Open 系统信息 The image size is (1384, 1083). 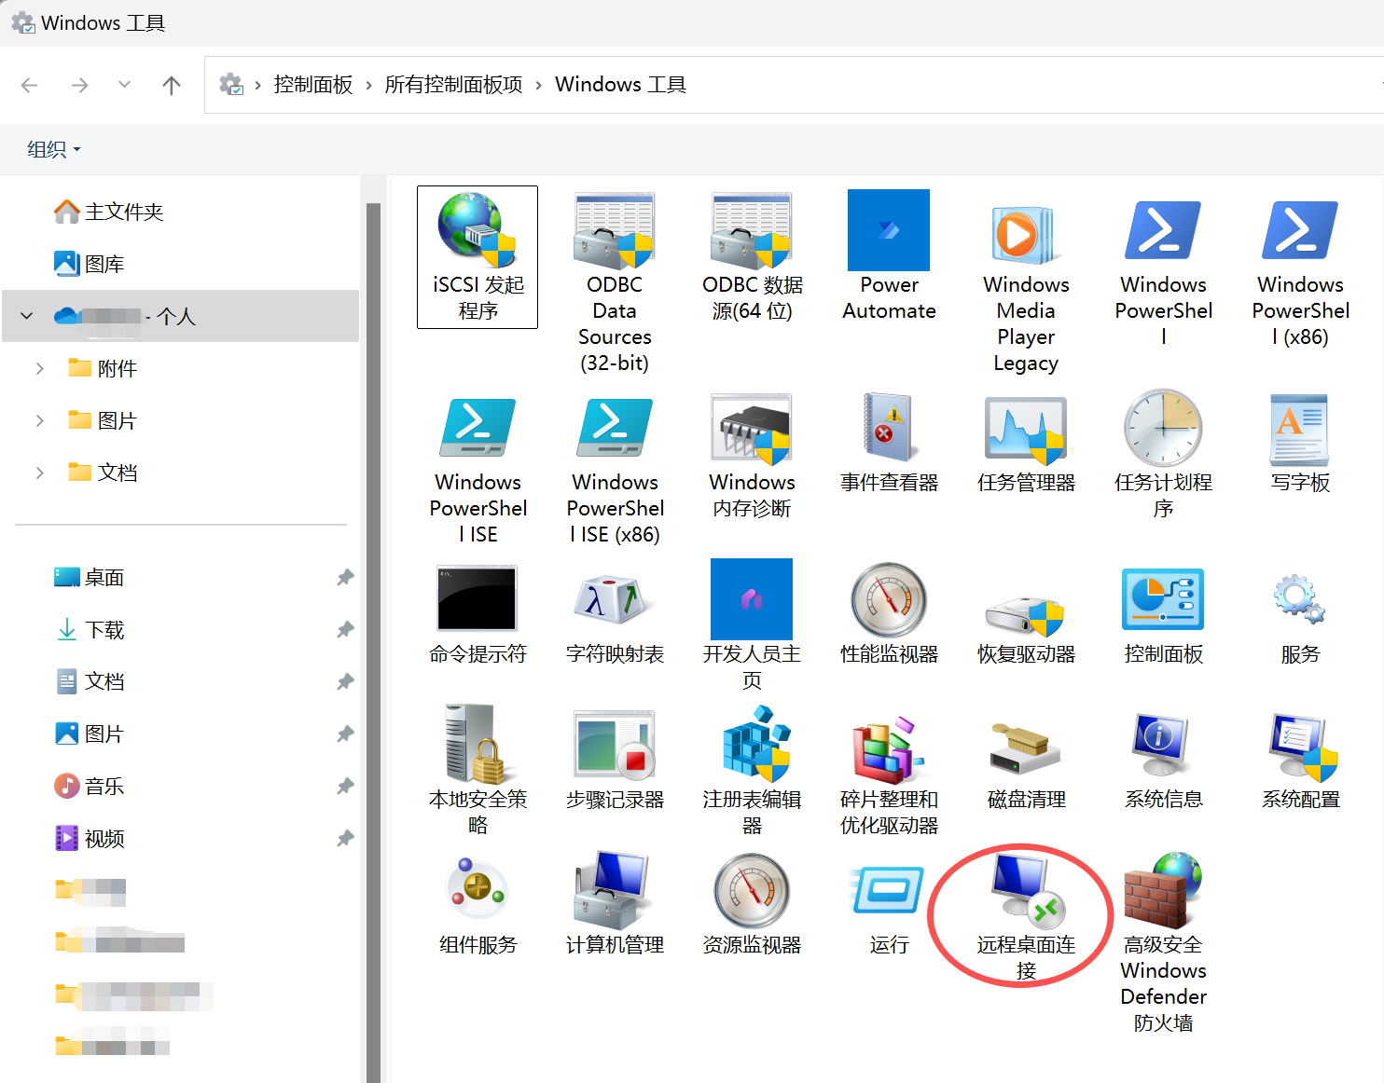1163,760
